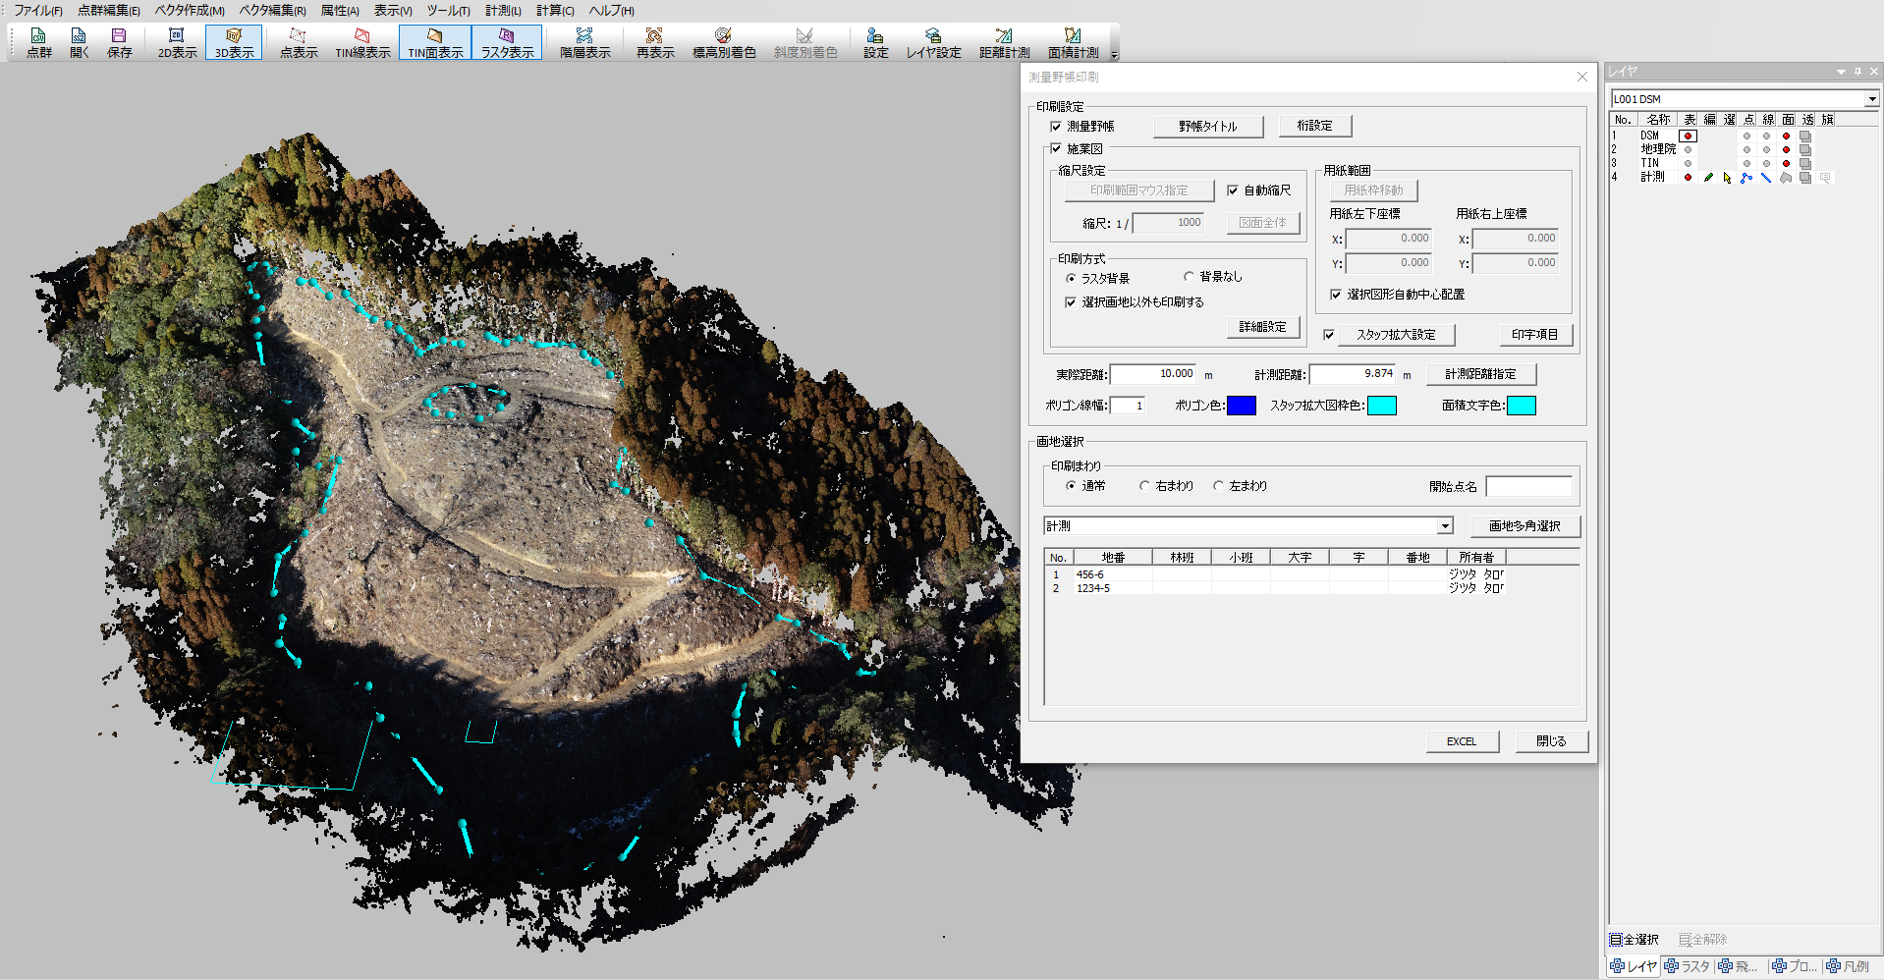Toggle the 施業図 checkbox
The height and width of the screenshot is (980, 1884).
(1056, 149)
